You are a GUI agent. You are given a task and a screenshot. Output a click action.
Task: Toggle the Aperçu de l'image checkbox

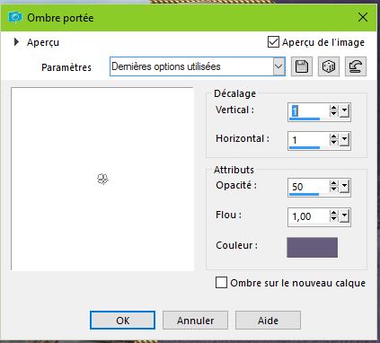pos(273,42)
